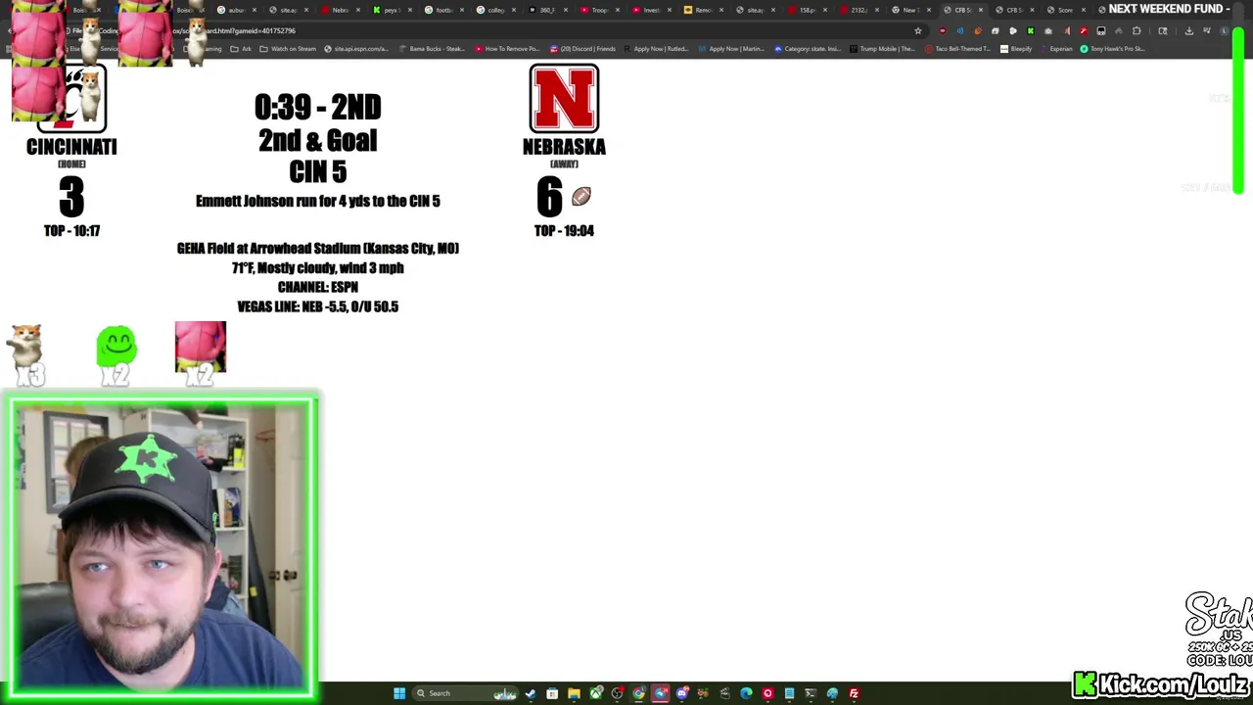This screenshot has height=705, width=1253.
Task: Open the site.api.espn.com bookmark
Action: click(x=355, y=49)
